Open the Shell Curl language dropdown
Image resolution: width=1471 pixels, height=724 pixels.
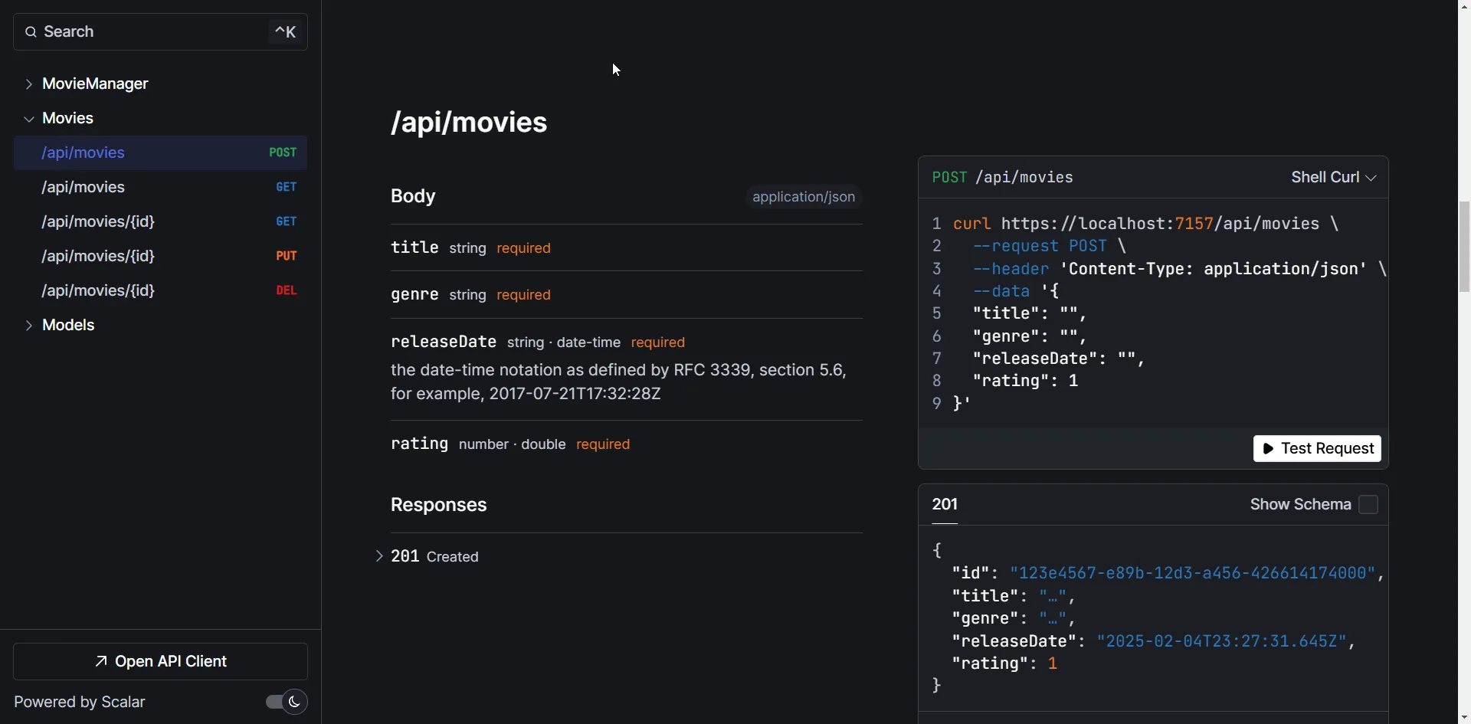point(1333,178)
